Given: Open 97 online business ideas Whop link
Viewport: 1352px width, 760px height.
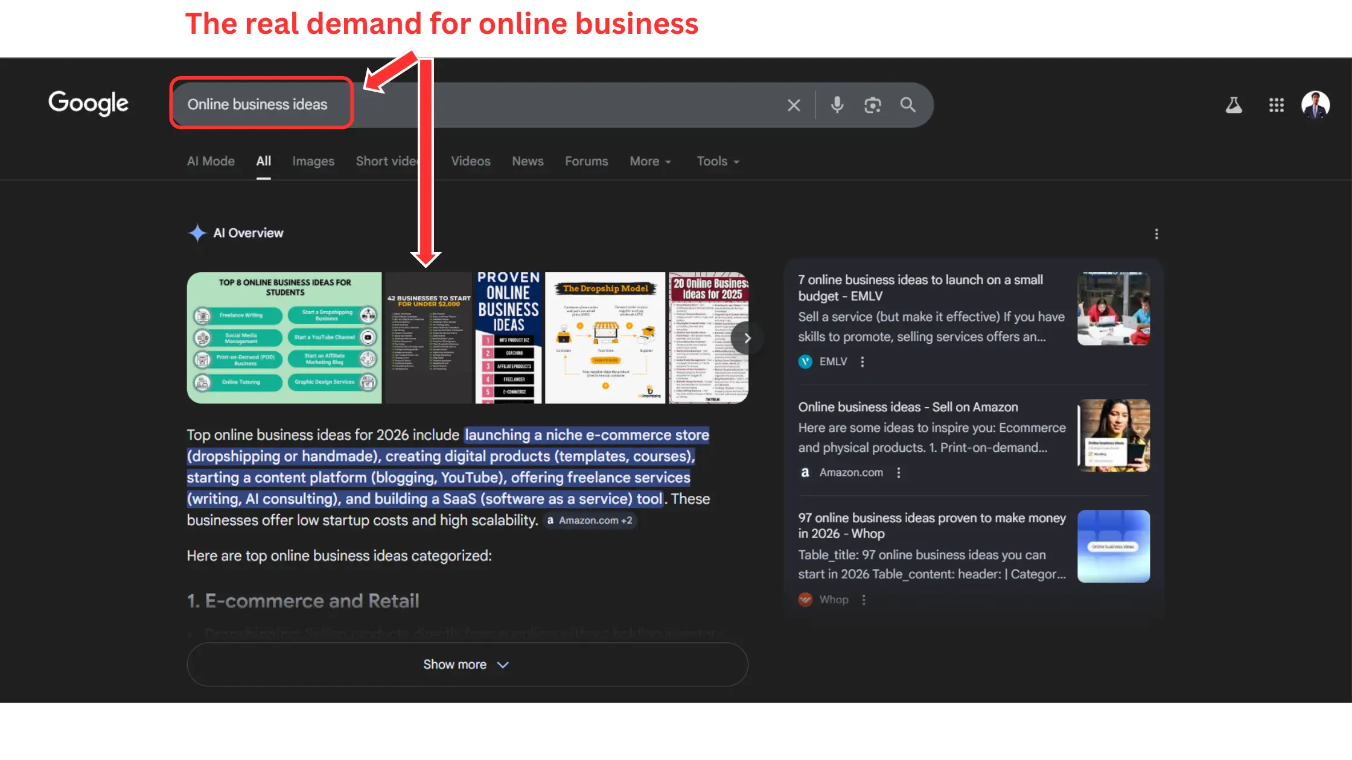Looking at the screenshot, I should (x=932, y=525).
